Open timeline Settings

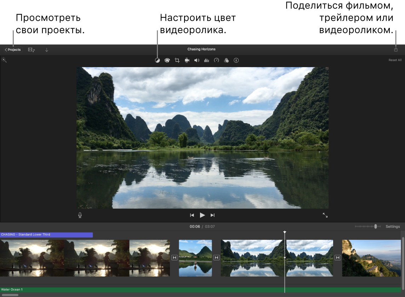click(392, 226)
